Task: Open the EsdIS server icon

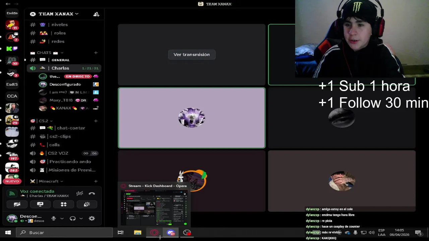Action: 12,84
